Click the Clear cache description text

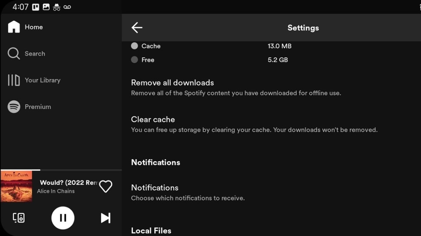coord(254,130)
